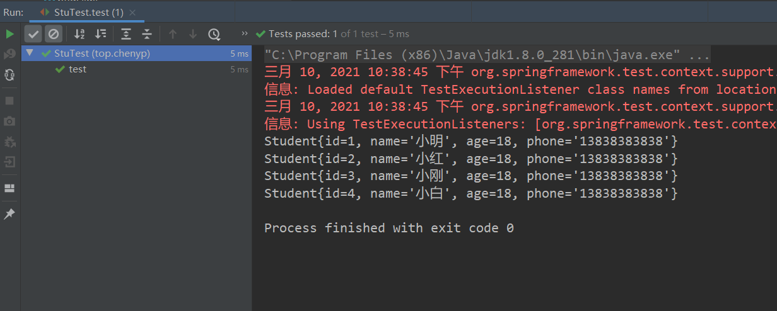777x311 pixels.
Task: Click Previous Failed Test up arrow
Action: click(x=173, y=34)
